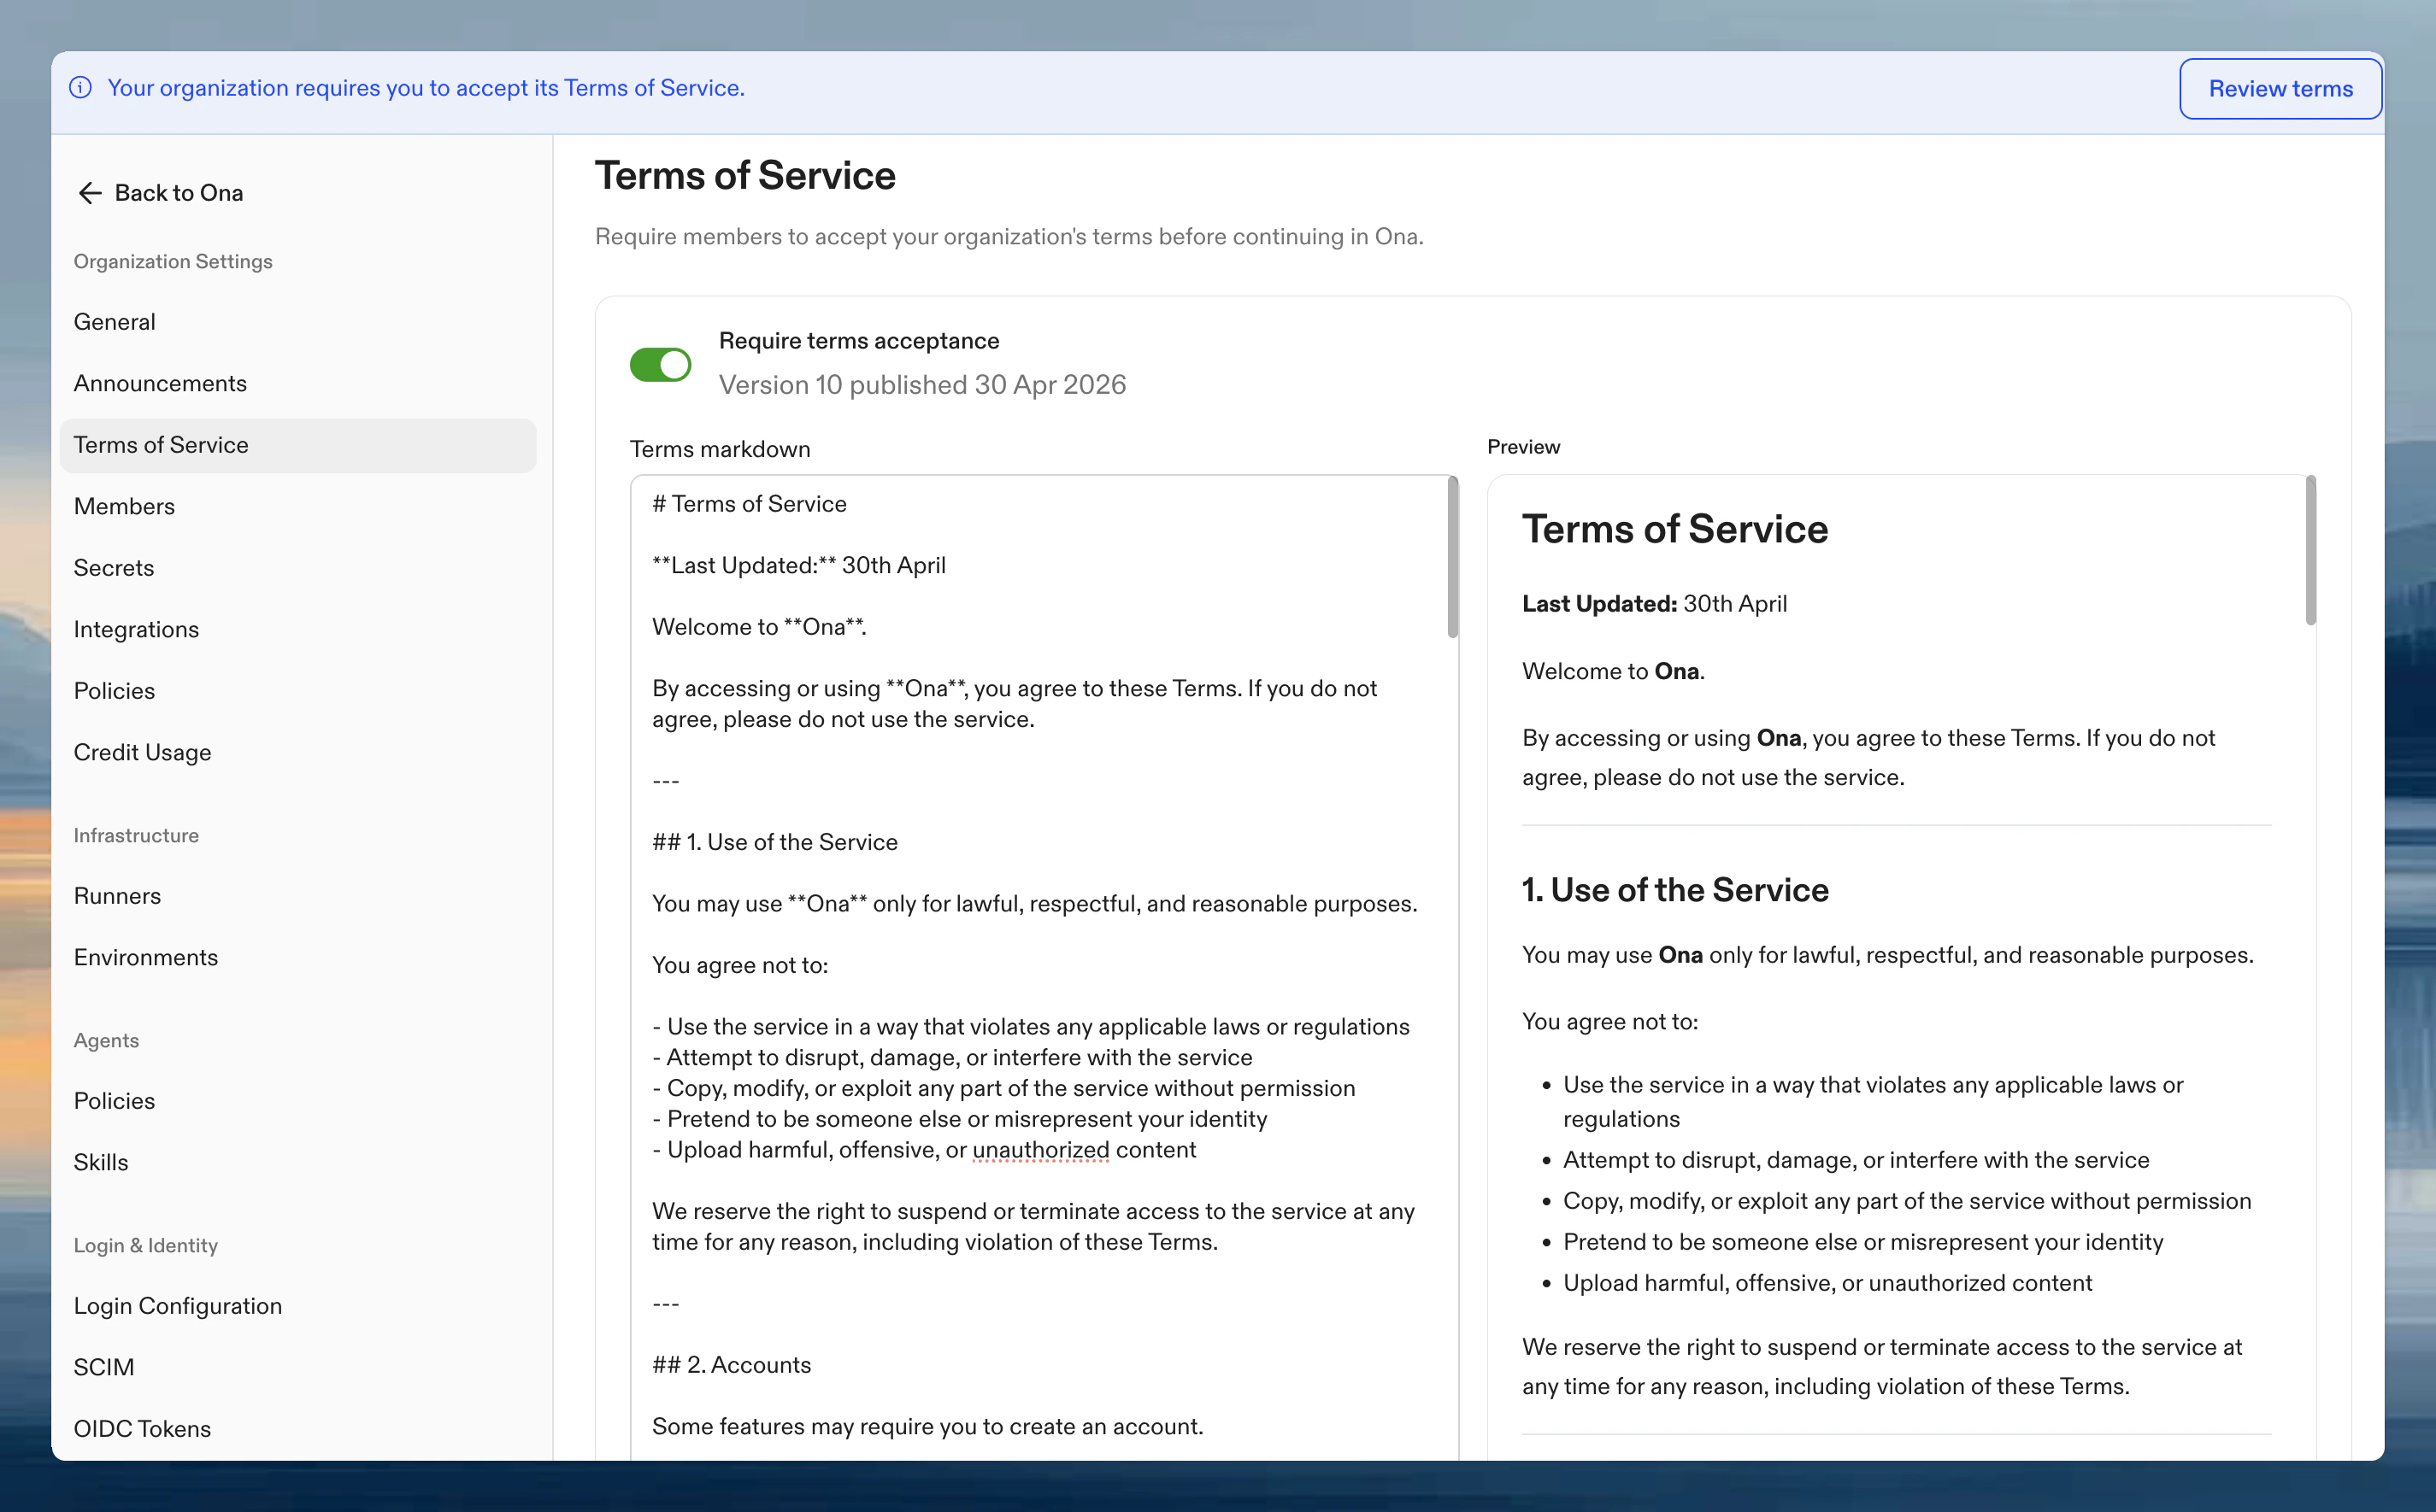Open the Credit Usage page

pos(142,752)
